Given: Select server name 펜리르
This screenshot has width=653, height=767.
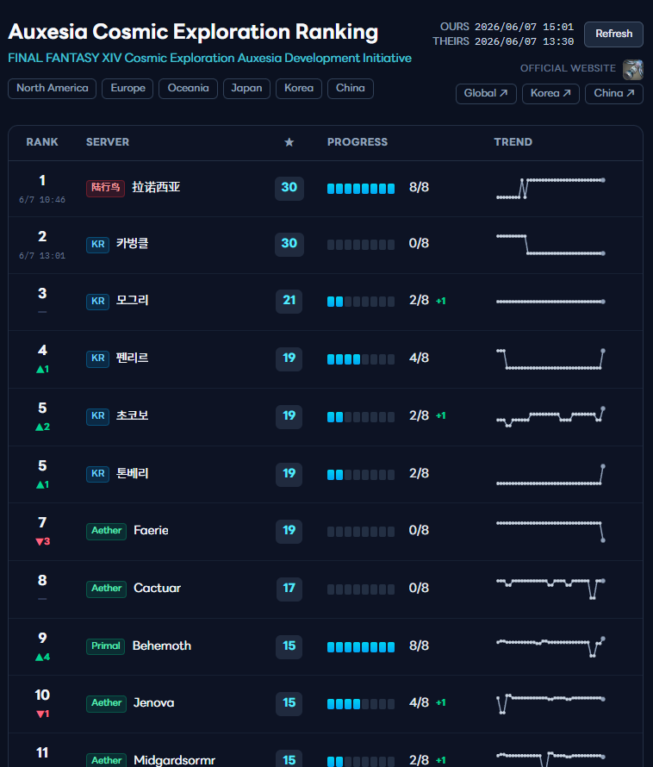Looking at the screenshot, I should [132, 358].
